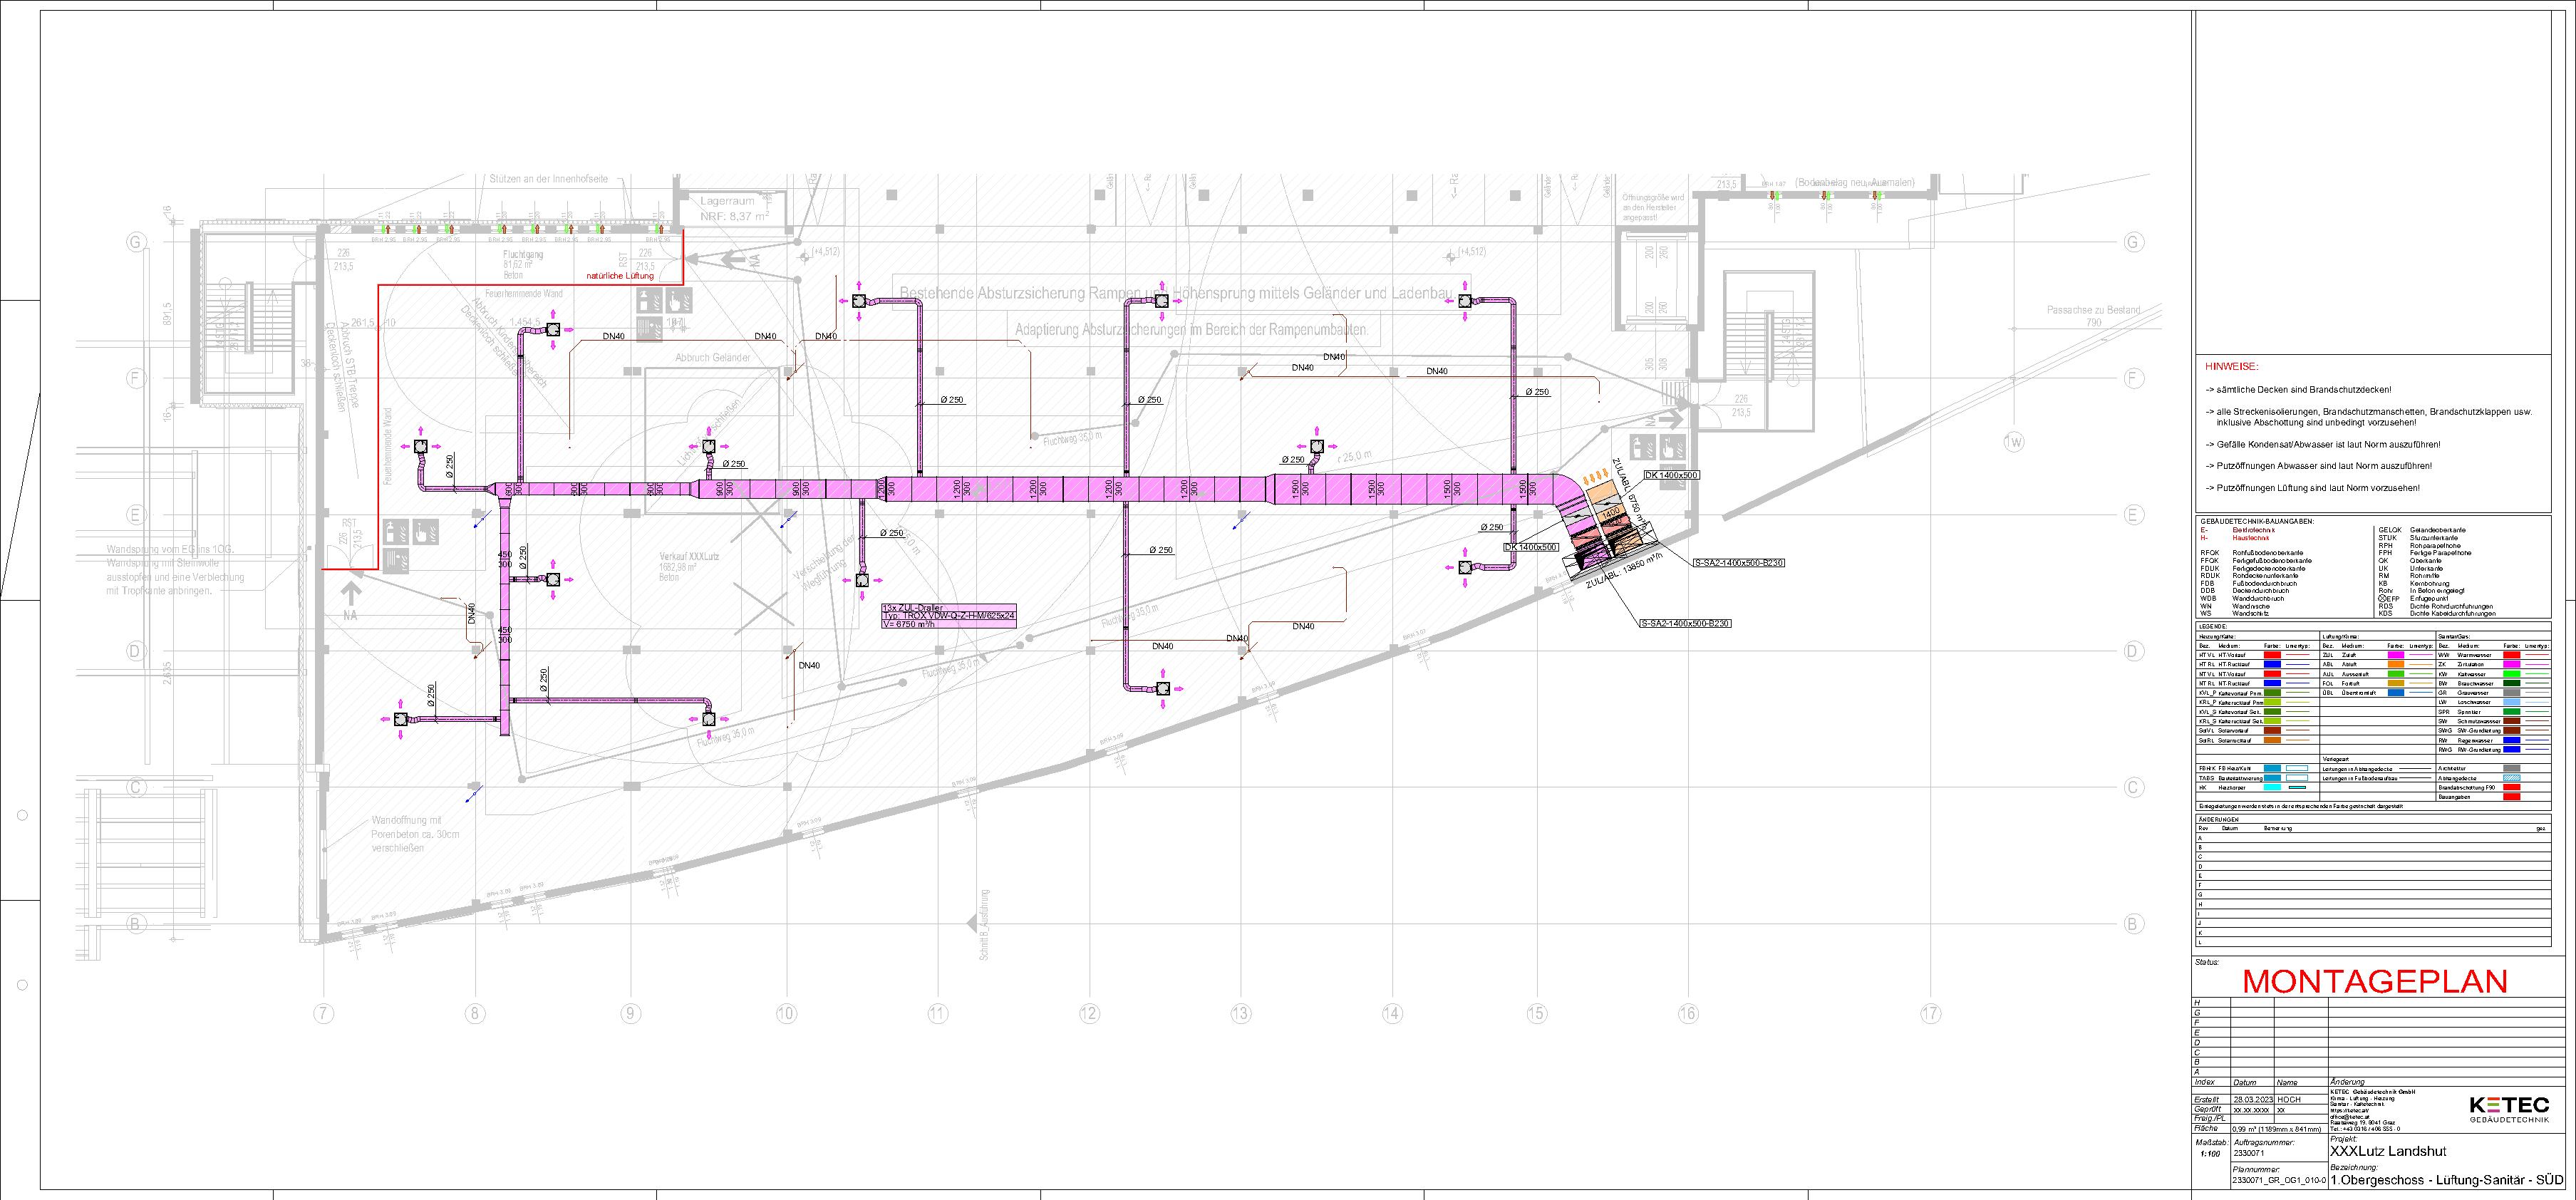Click the top S-SA2-1400x500-B230 silencer label
Screen dimensions: 2576x1200
click(x=1738, y=563)
